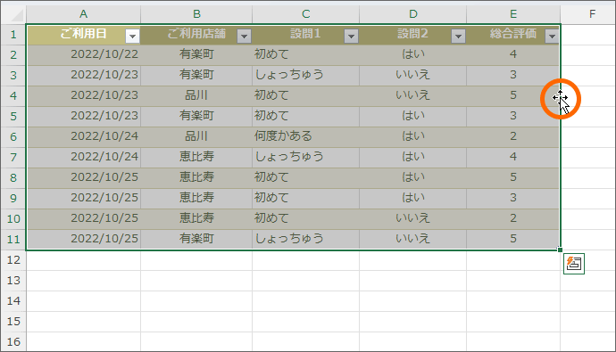The height and width of the screenshot is (352, 616).
Task: Expand the 設問2 filter dropdown
Action: pos(458,37)
